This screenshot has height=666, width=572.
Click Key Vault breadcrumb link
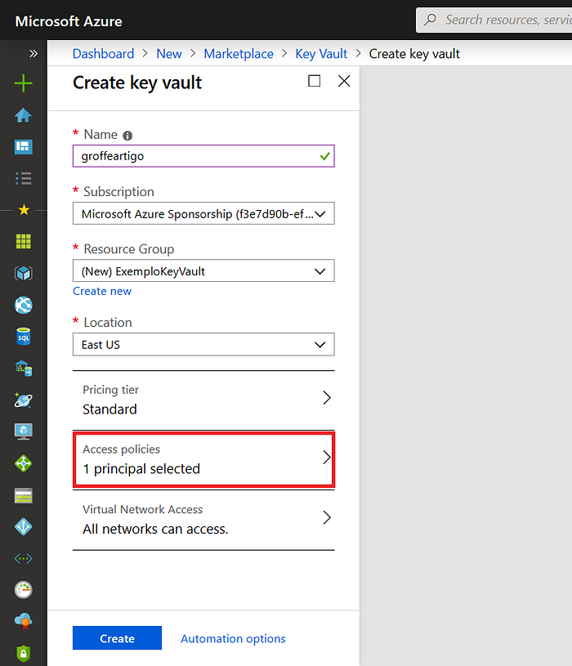[321, 54]
